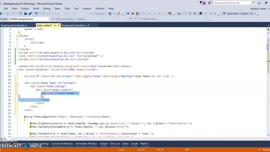The height and width of the screenshot is (152, 270).
Task: Collapse container div on line 16
Action: point(17,70)
